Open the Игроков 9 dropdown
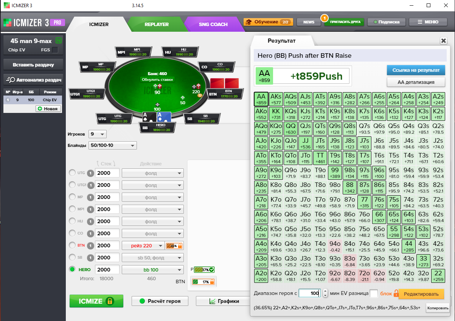This screenshot has height=321, width=455. (x=98, y=134)
